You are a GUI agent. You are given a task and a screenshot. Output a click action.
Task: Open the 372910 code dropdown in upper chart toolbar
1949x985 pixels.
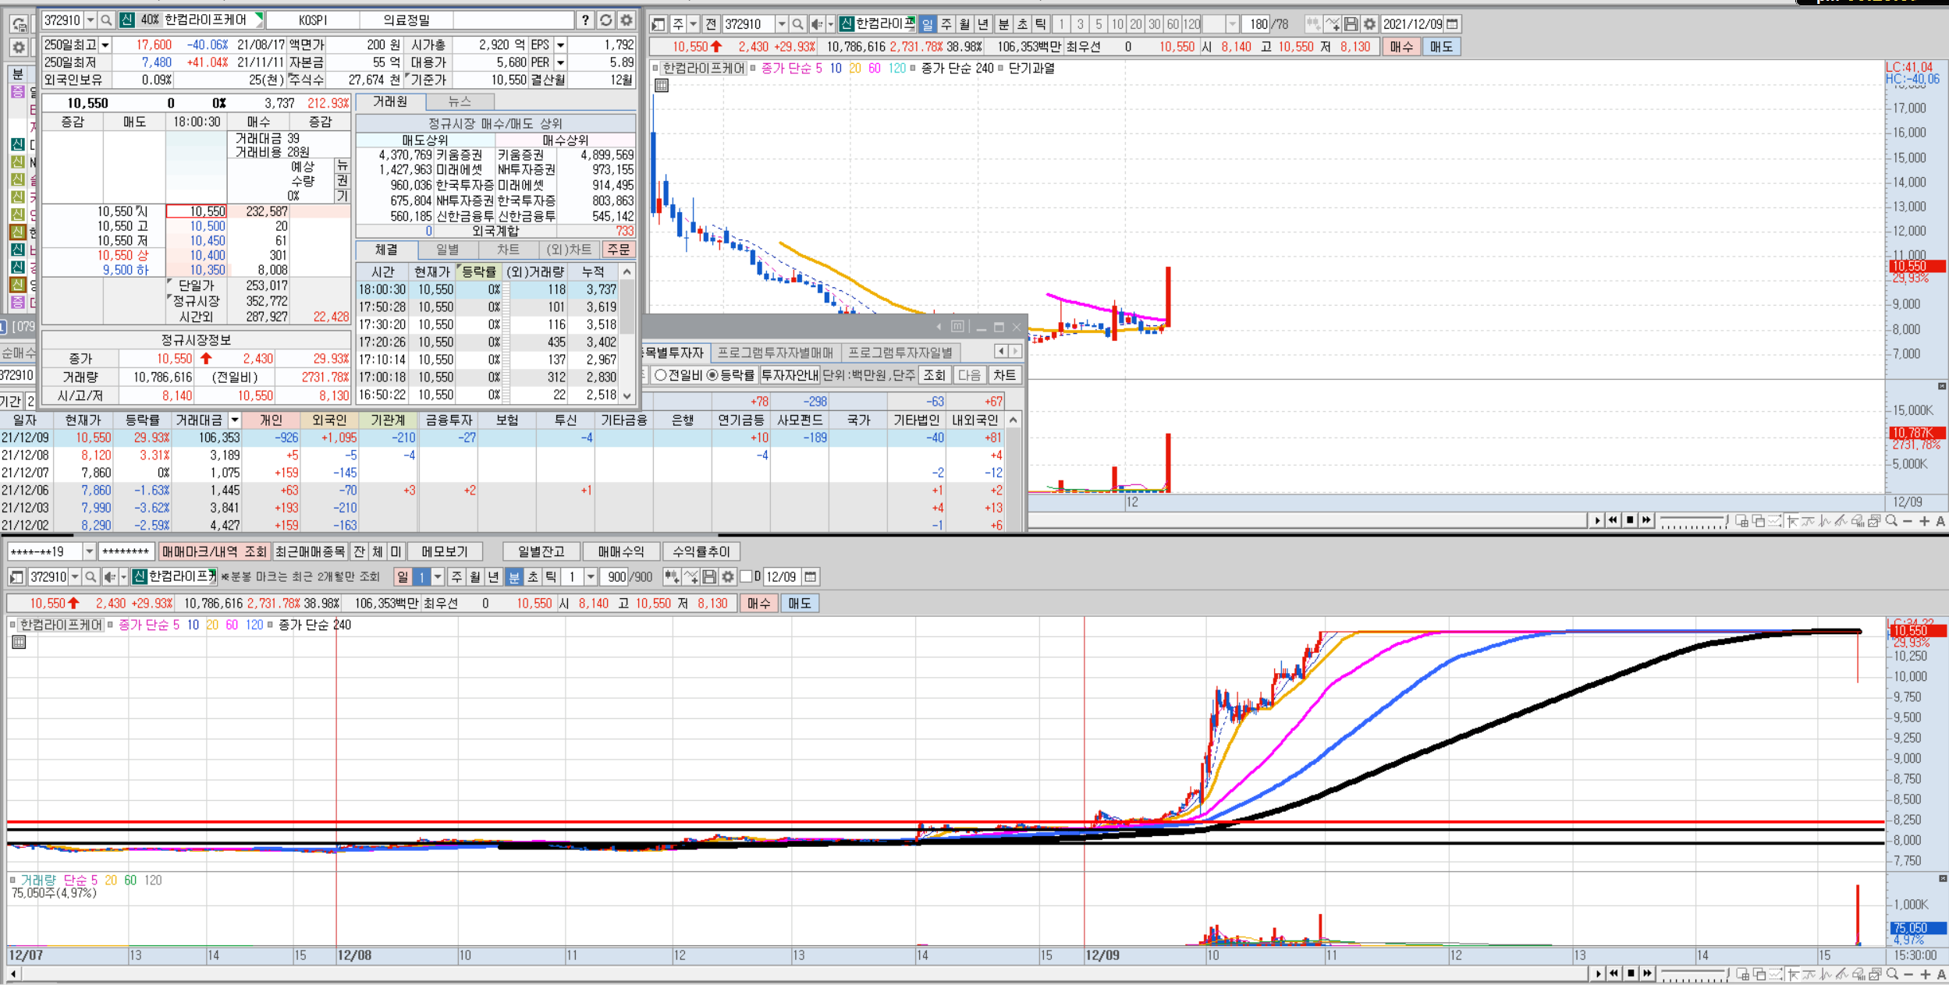(781, 24)
